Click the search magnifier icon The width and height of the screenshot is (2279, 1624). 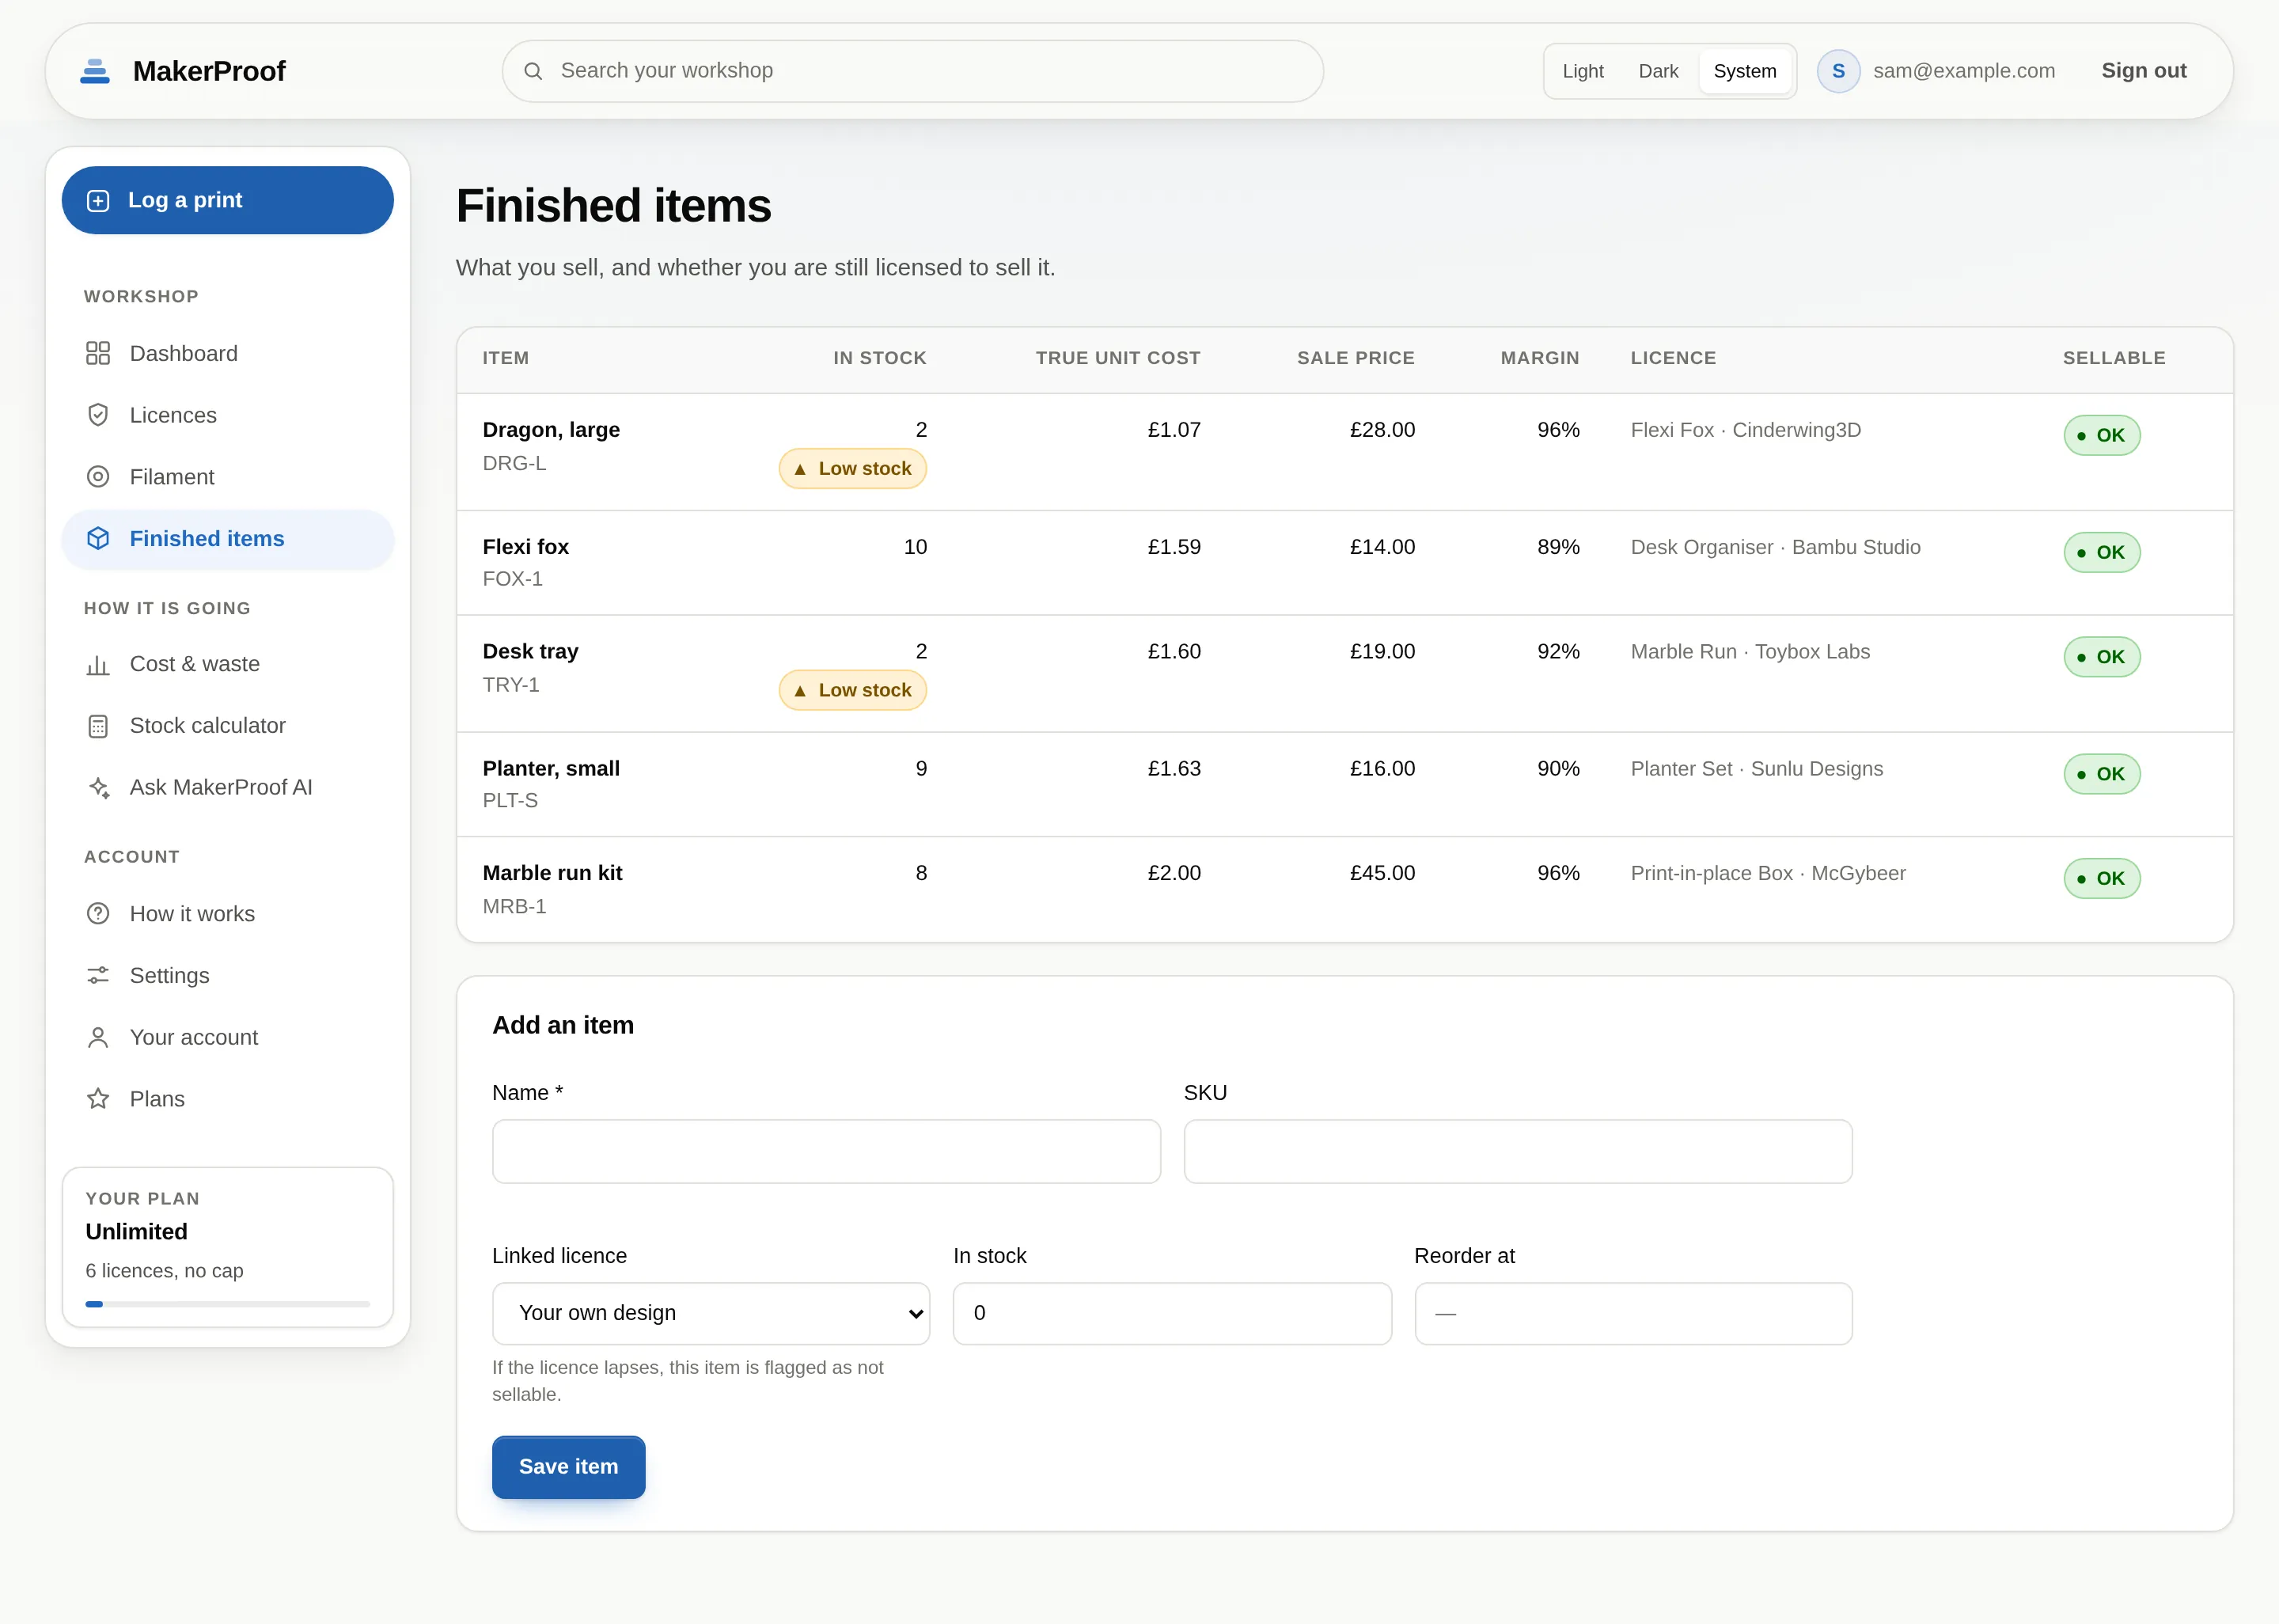point(533,71)
